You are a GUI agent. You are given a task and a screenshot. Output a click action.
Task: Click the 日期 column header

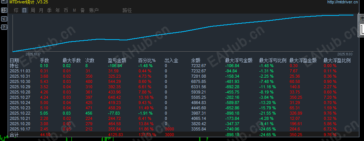pyautogui.click(x=14, y=61)
